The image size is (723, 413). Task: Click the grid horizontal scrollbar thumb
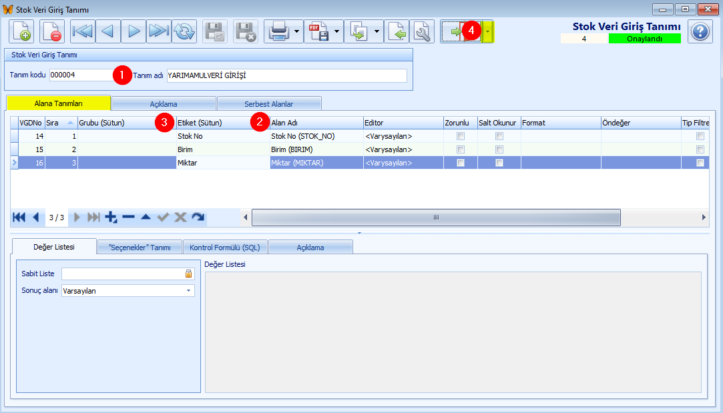(436, 217)
